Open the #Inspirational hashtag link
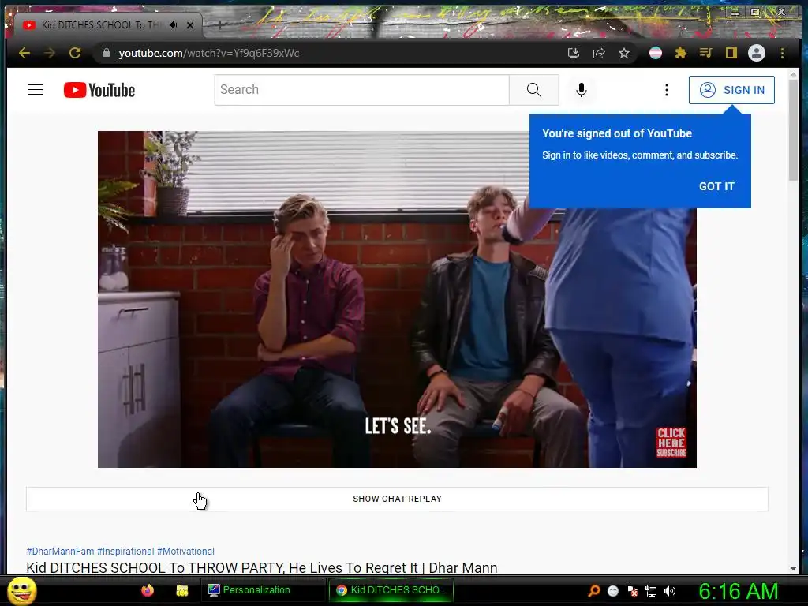 (125, 552)
